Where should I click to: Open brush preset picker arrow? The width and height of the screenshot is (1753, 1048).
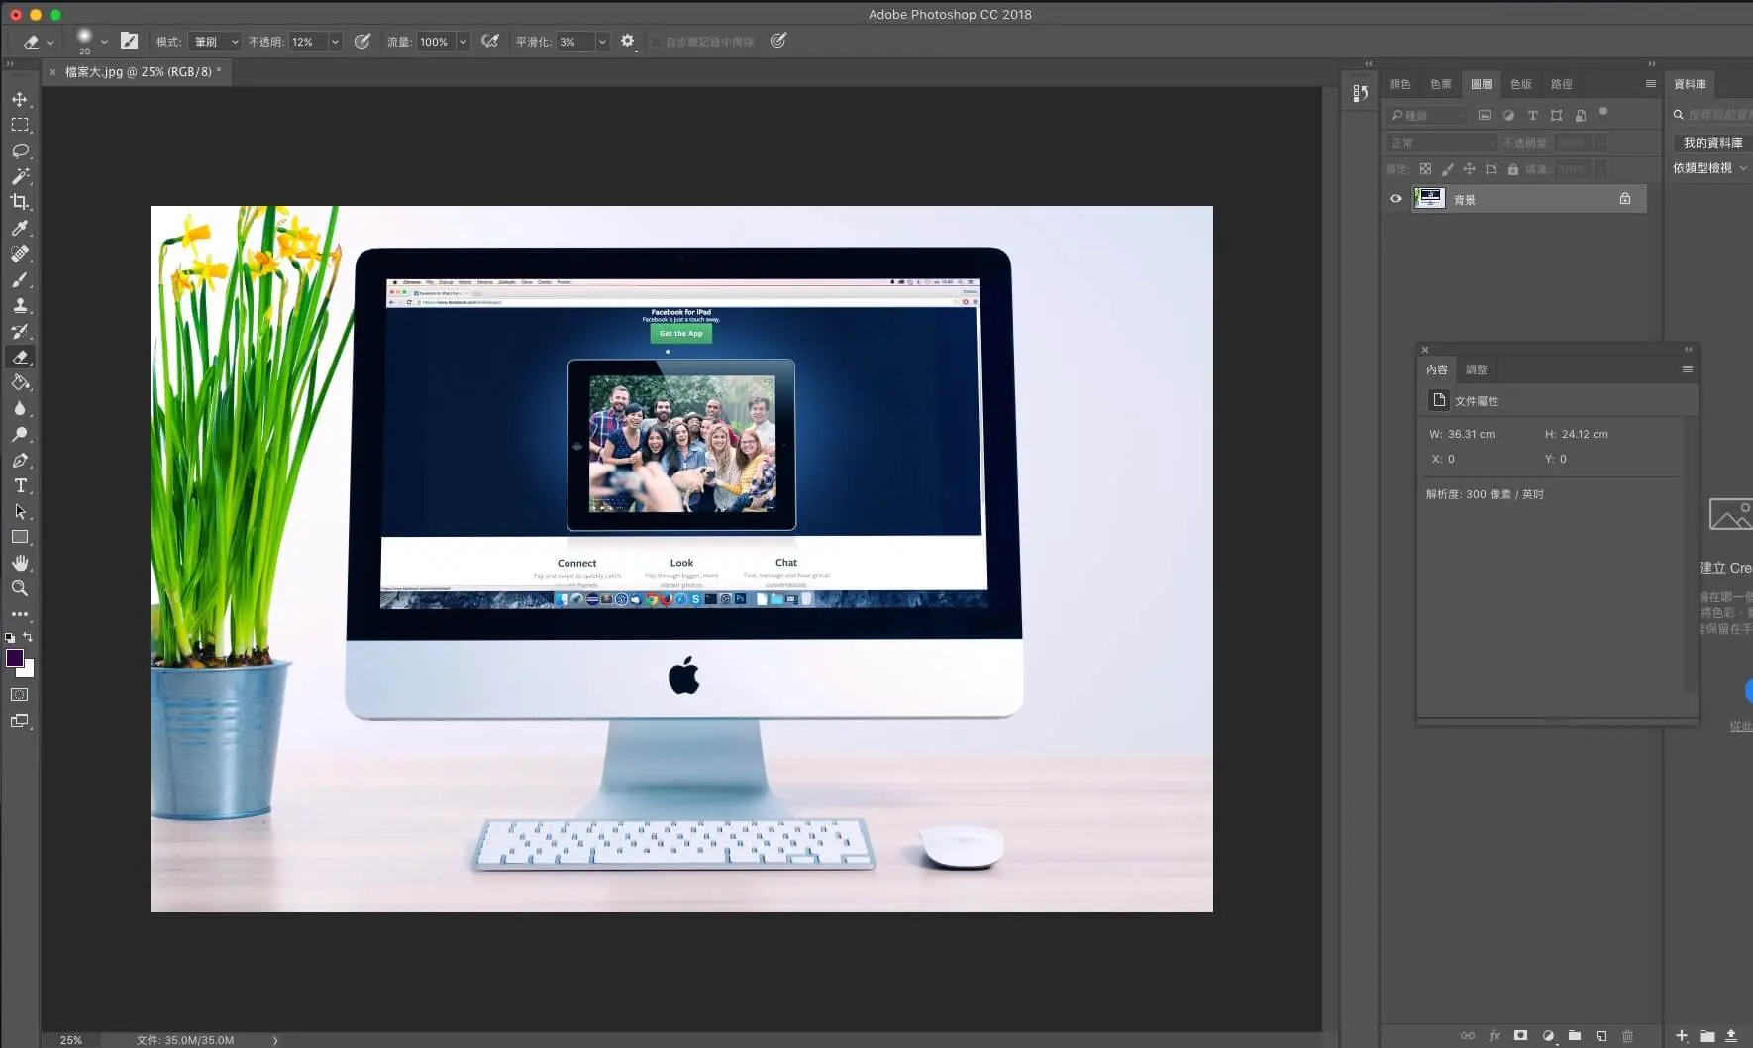pos(104,42)
